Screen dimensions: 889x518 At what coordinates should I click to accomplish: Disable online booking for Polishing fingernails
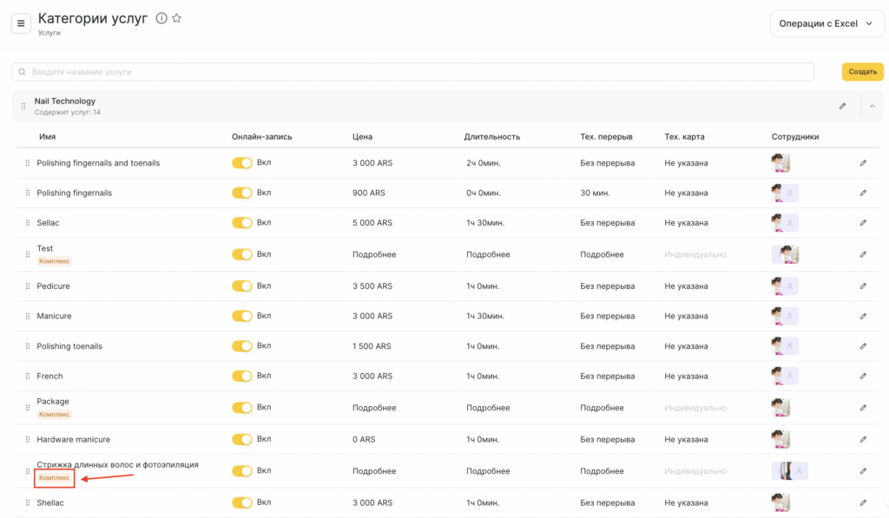(x=241, y=193)
